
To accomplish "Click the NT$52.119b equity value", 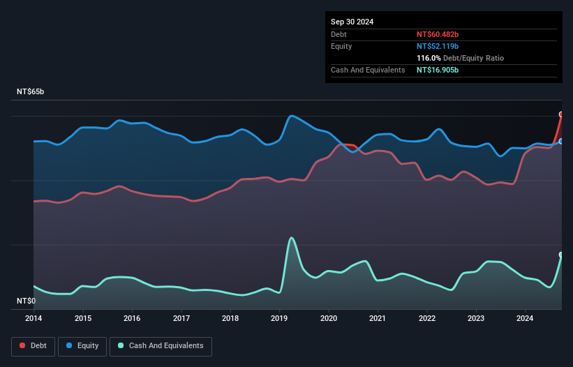I will coord(438,46).
